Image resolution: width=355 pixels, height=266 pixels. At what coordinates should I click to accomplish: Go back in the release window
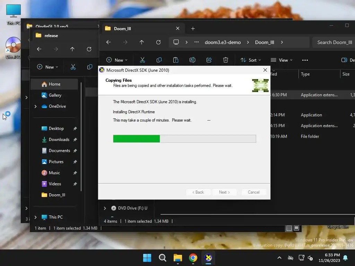tap(39, 49)
